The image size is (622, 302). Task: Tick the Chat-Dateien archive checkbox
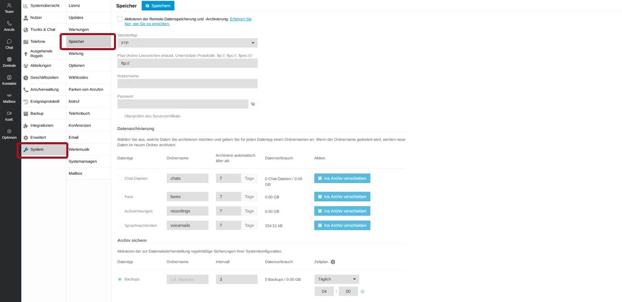coord(120,178)
